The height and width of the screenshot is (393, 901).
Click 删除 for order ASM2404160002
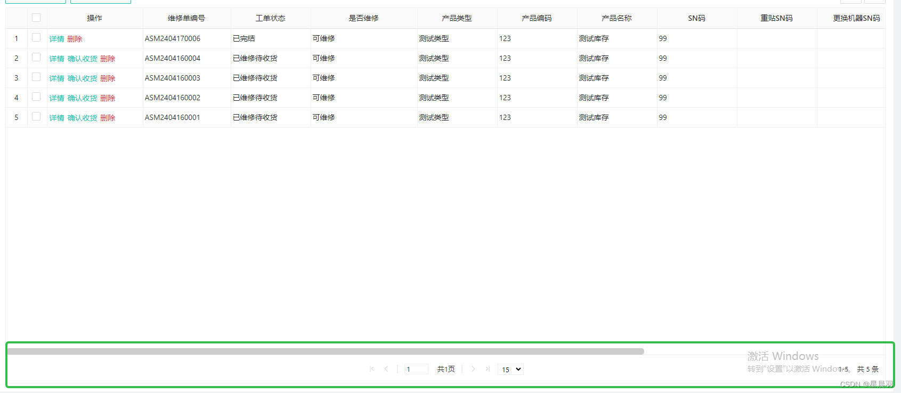click(x=108, y=98)
